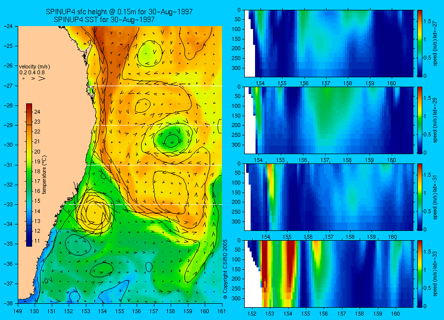Image resolution: width=444 pixels, height=320 pixels.
Task: Click the '350'-range '300' depth tick of lat=-33 section
Action: click(237, 298)
